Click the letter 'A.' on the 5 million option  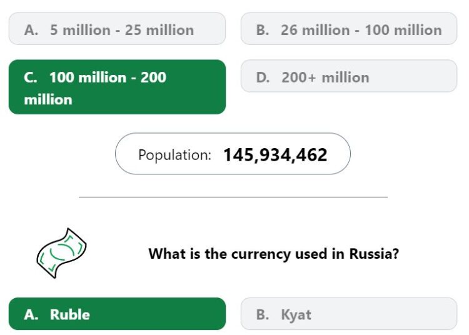point(31,30)
